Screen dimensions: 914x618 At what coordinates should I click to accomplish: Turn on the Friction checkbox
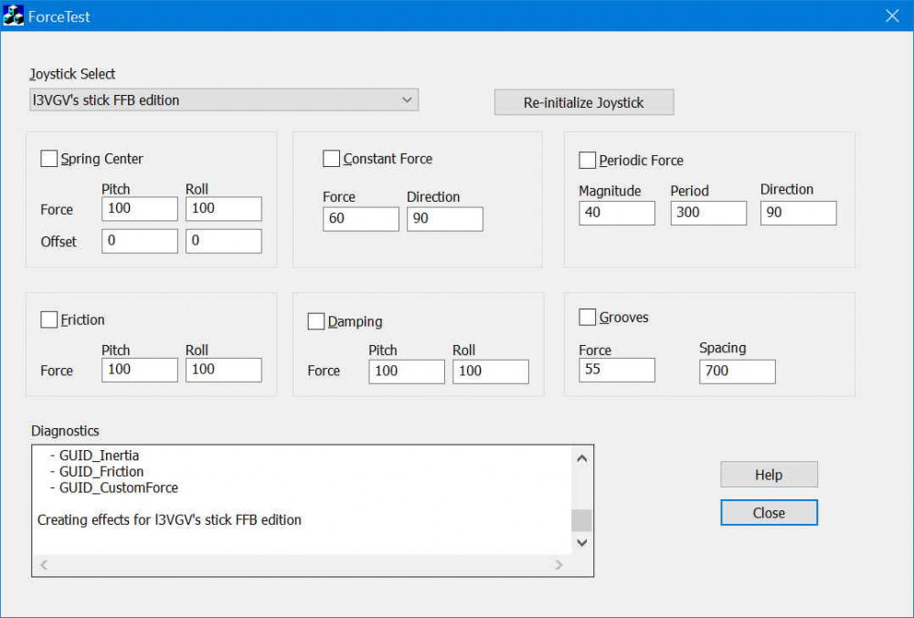point(49,319)
